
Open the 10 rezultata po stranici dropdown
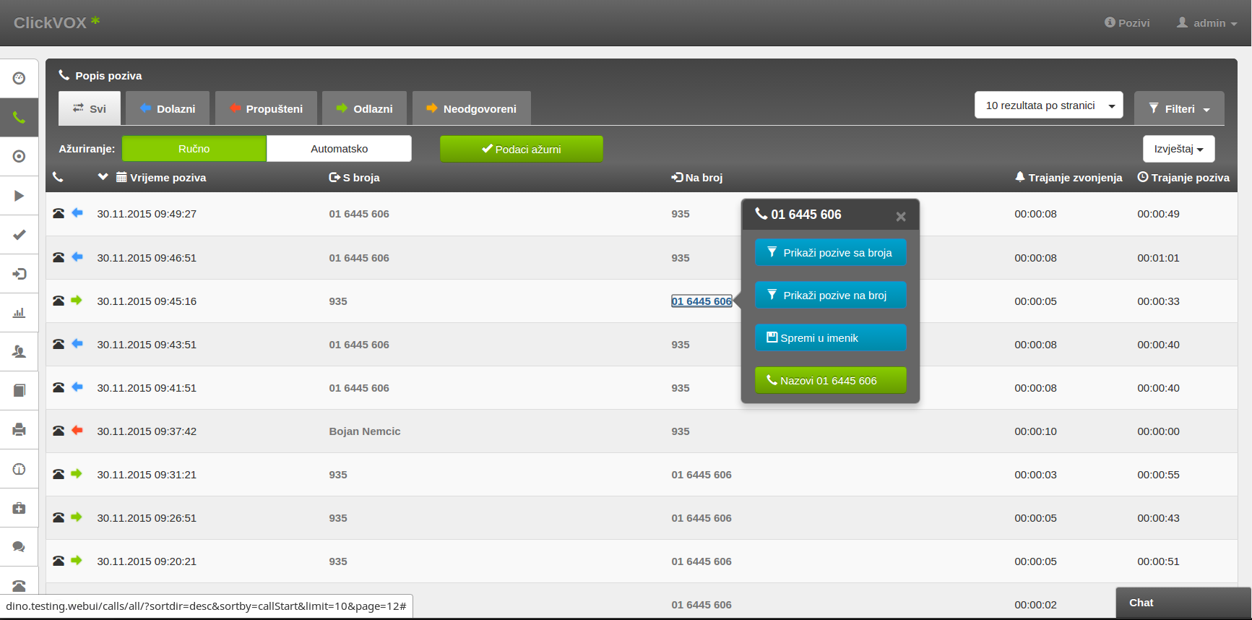pyautogui.click(x=1048, y=106)
